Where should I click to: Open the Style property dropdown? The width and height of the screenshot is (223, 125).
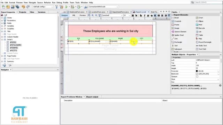click(208, 80)
